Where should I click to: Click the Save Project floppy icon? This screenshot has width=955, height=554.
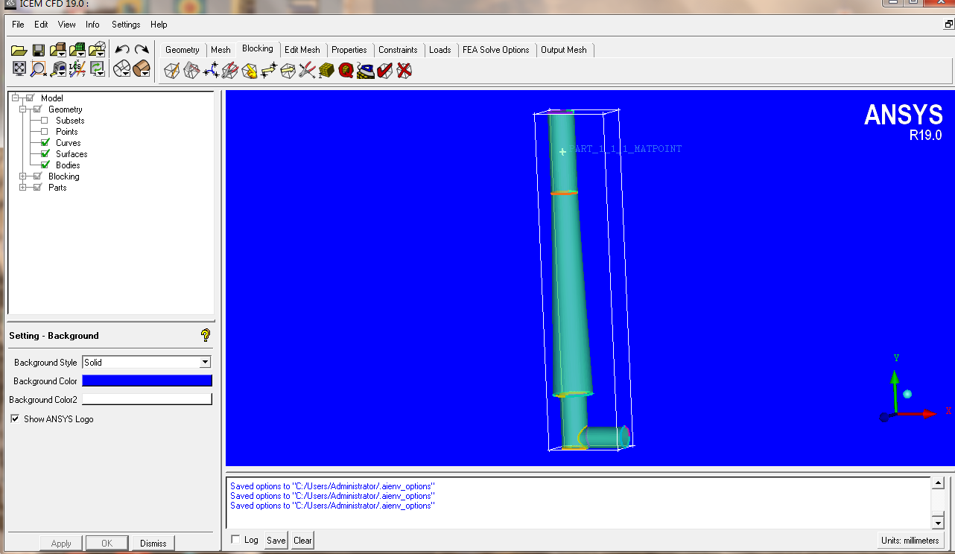[38, 51]
